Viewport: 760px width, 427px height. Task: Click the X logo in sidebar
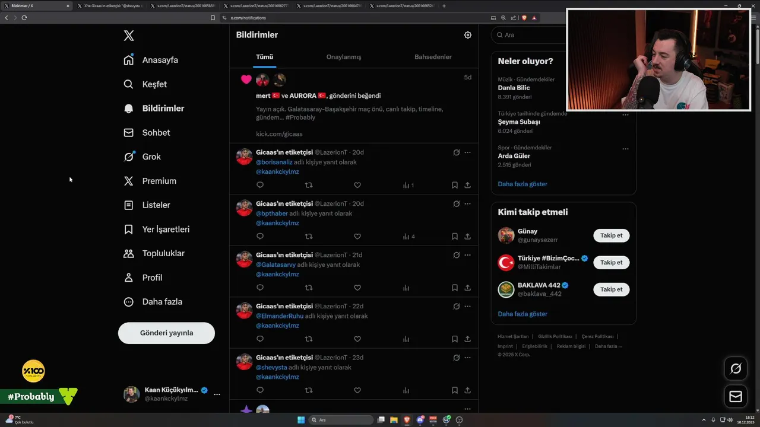coord(129,36)
